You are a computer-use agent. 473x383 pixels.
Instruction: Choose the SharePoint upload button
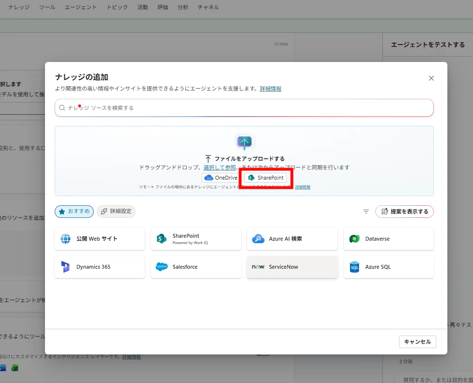pos(266,178)
